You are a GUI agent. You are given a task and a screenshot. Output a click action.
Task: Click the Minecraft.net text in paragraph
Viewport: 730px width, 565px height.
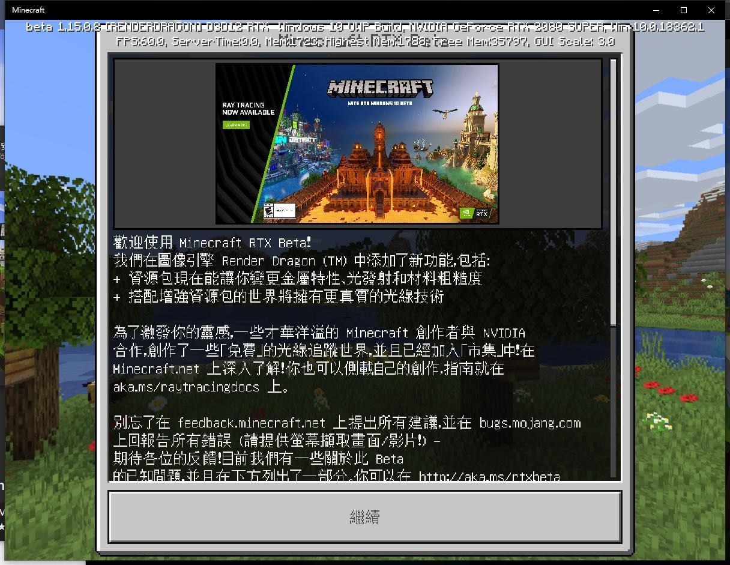click(x=156, y=369)
